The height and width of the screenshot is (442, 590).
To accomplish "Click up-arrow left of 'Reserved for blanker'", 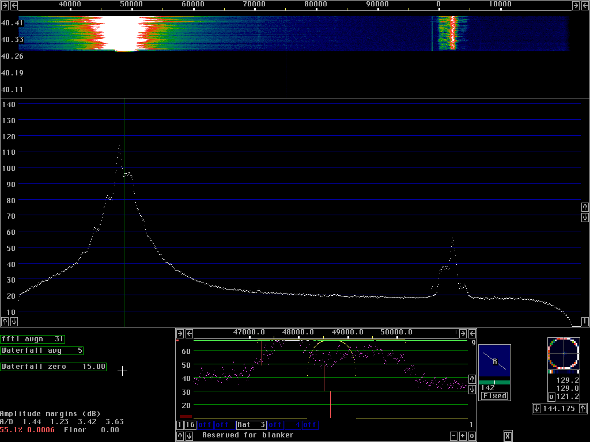I will coord(180,436).
